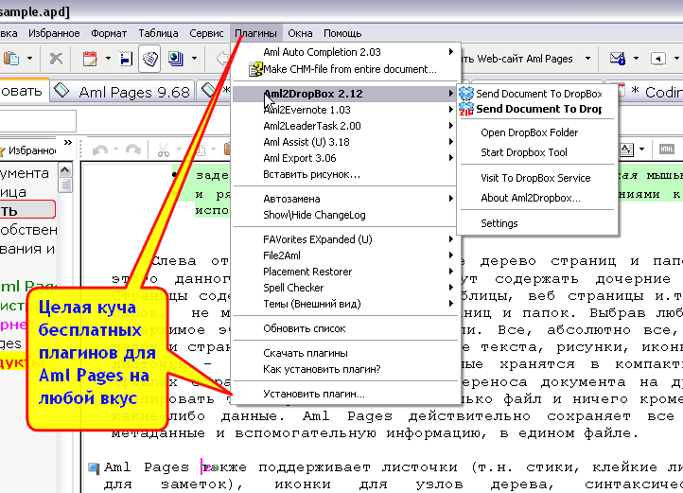Open the Таблица menu
Screen dimensions: 683x493
tap(158, 33)
